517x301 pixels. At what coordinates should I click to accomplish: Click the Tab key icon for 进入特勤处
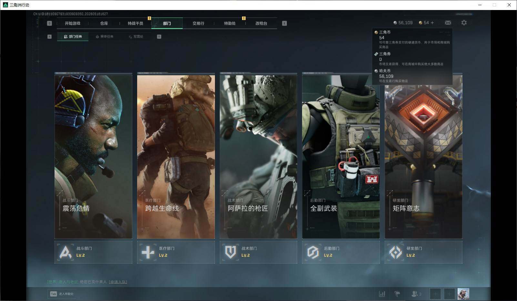54,294
